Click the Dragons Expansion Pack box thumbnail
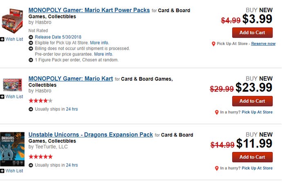The height and width of the screenshot is (183, 282). coord(12,149)
